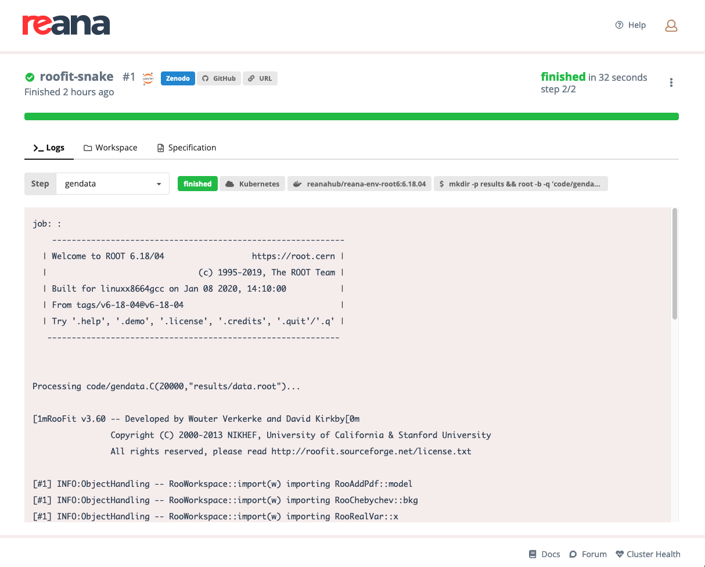Click the reanahub/reana-env-root6 container image badge
Screen dimensions: 705x567
pos(359,183)
